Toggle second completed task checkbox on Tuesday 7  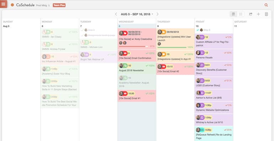(82, 35)
